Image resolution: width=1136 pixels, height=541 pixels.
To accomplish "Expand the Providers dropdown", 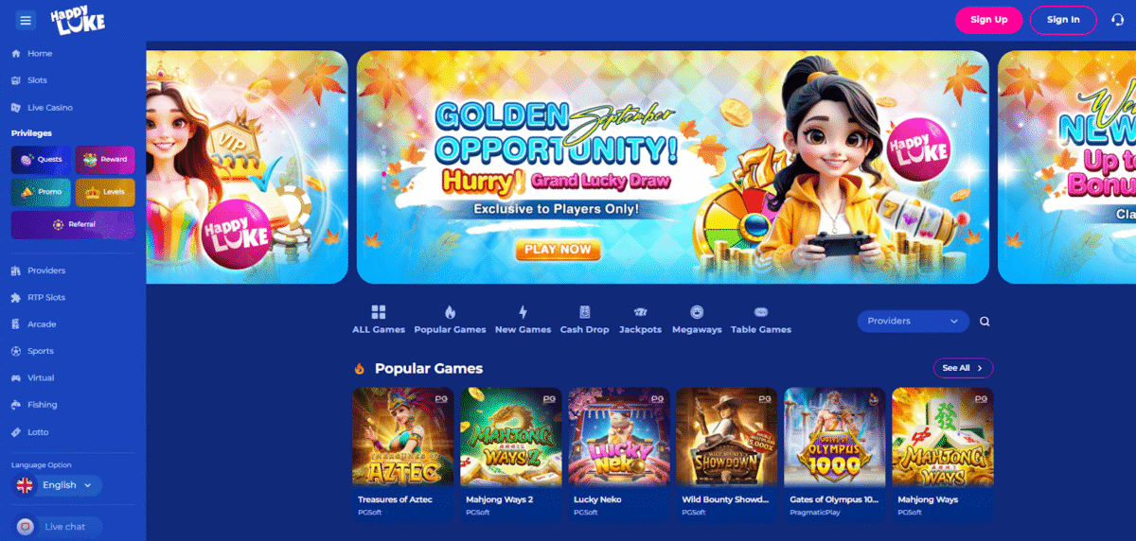I will pos(914,322).
